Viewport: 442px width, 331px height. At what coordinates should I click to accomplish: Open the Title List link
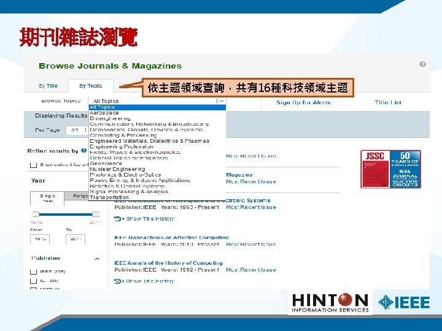(x=388, y=102)
